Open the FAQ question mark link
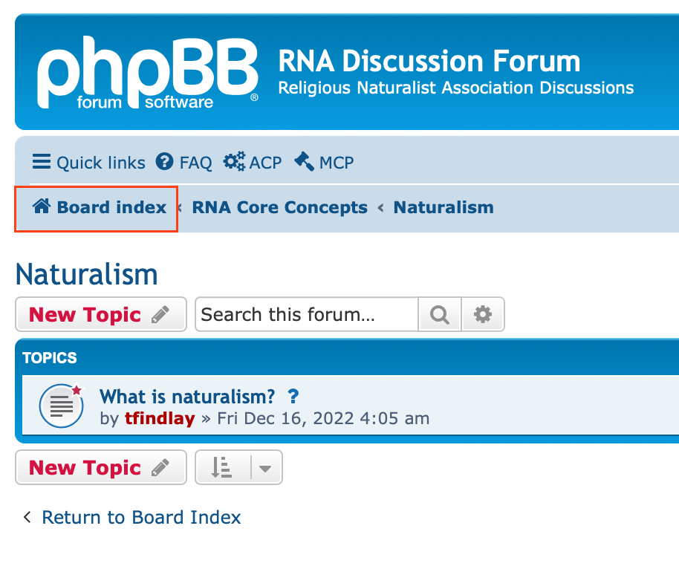This screenshot has height=569, width=679. tap(183, 162)
